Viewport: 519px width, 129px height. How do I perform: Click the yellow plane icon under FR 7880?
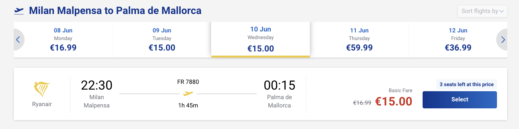coord(188,94)
